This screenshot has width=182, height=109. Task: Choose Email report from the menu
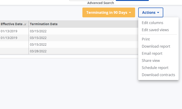pos(152,53)
